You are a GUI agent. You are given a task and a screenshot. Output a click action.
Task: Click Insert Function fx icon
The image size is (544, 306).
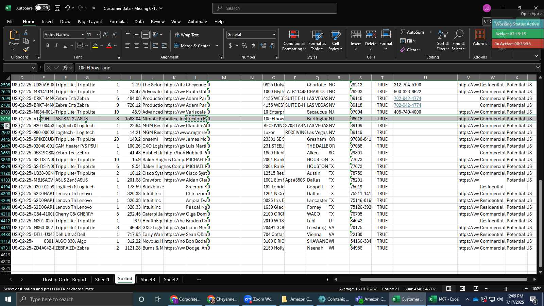click(65, 68)
